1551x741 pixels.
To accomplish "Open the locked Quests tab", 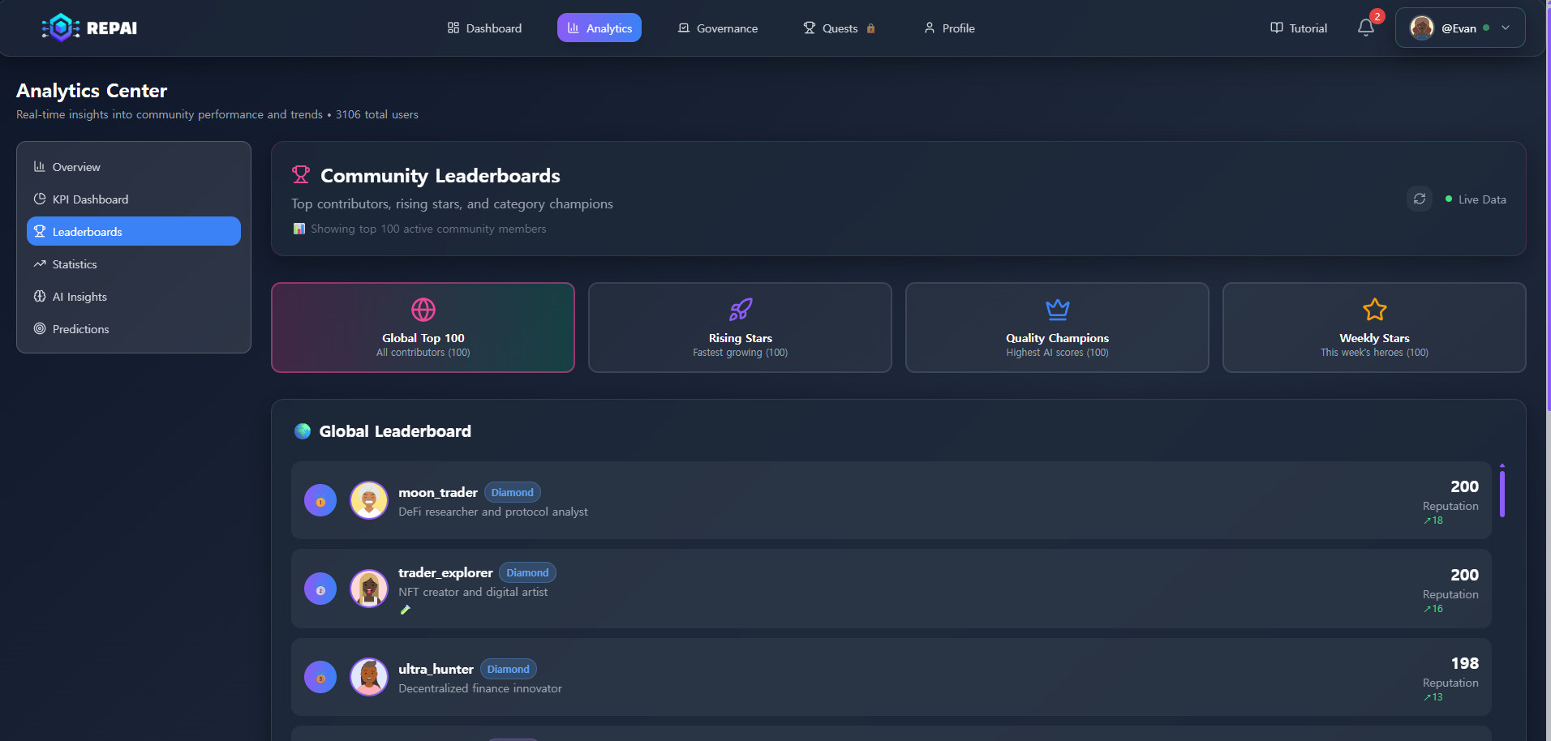I will [x=839, y=28].
